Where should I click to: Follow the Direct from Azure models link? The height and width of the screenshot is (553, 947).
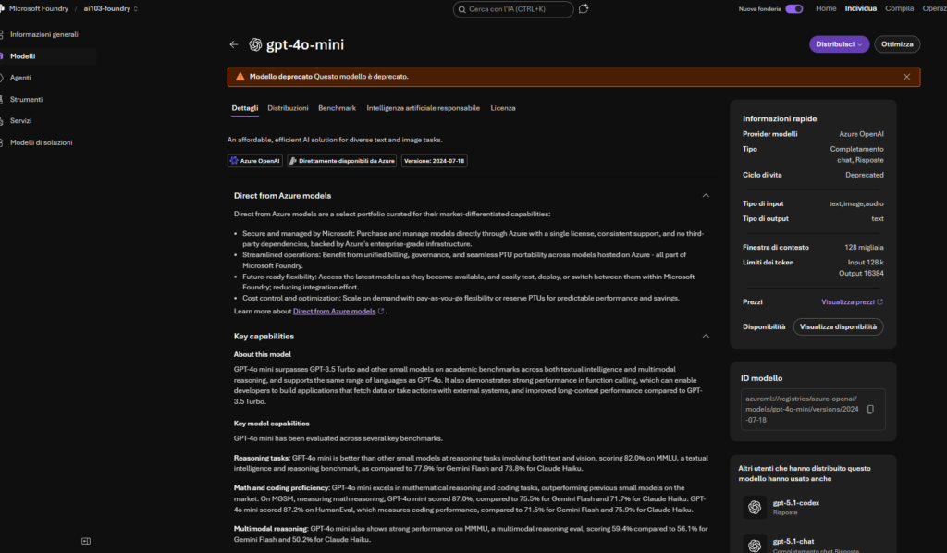pos(334,312)
